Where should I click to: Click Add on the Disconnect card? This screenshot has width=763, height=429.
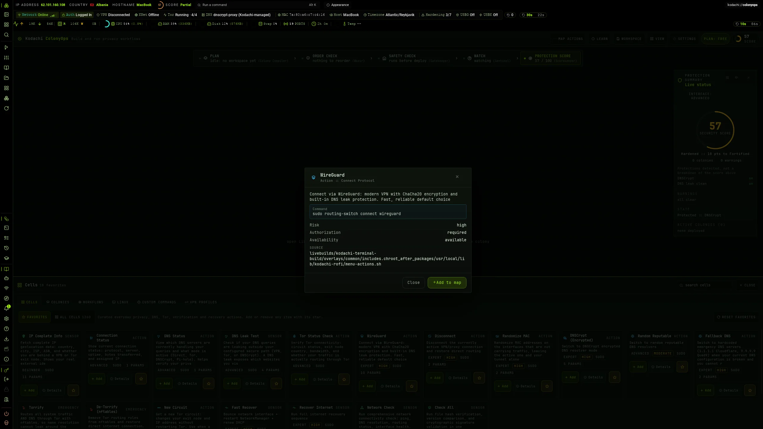click(x=435, y=378)
